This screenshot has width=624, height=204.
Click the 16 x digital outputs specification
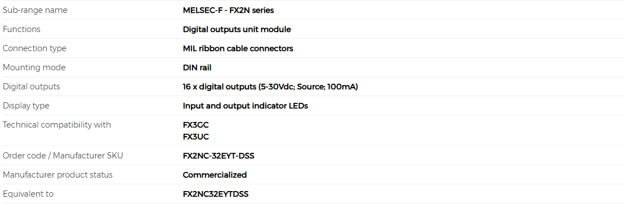(270, 87)
